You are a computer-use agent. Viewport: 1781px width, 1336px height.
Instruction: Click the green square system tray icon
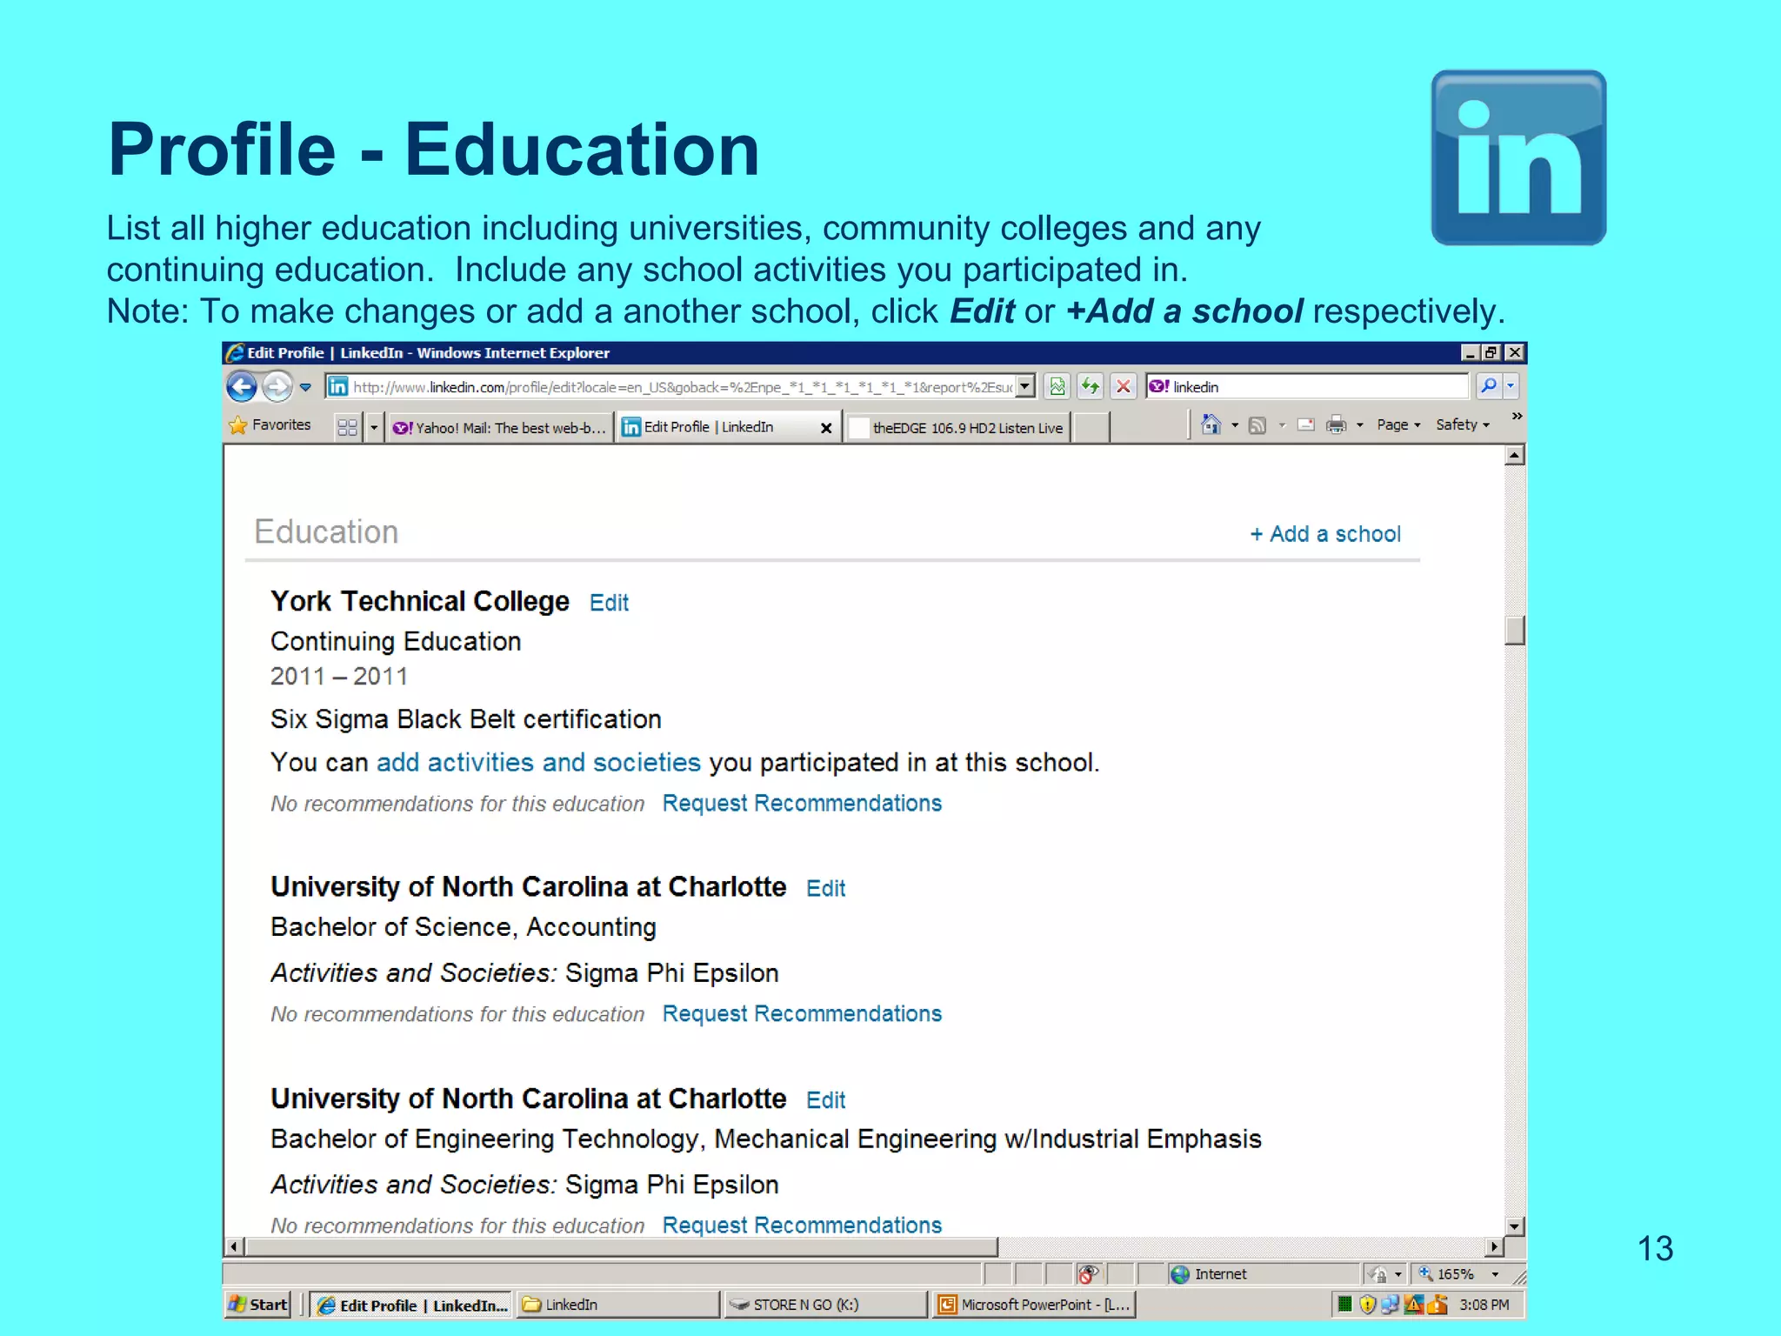click(x=1344, y=1304)
